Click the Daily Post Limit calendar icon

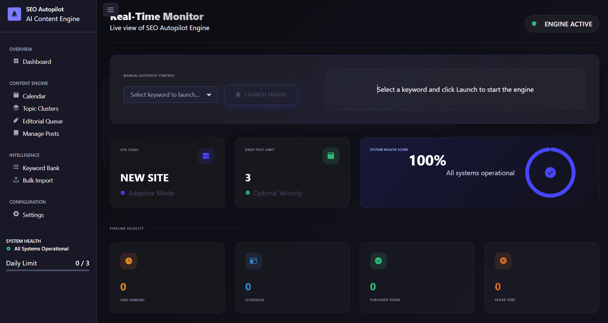click(x=331, y=156)
